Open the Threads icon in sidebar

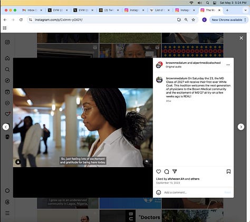tap(7, 202)
